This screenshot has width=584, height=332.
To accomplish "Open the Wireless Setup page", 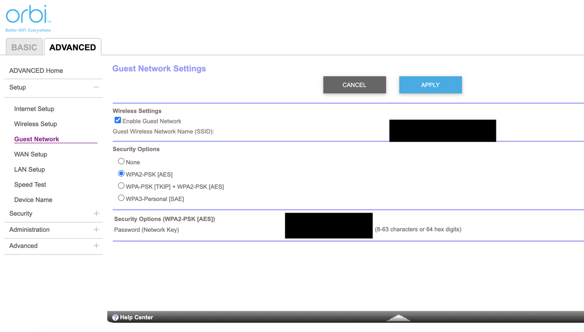I will click(x=36, y=124).
